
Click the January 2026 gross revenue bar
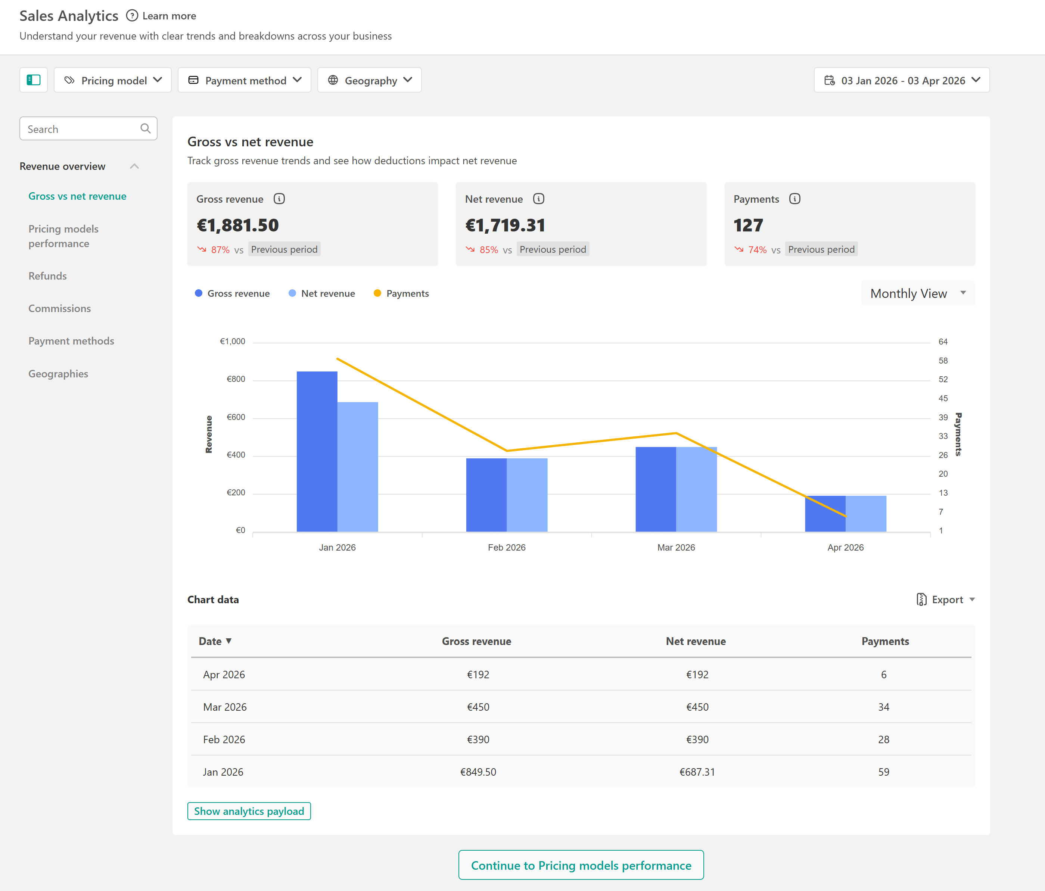[317, 451]
